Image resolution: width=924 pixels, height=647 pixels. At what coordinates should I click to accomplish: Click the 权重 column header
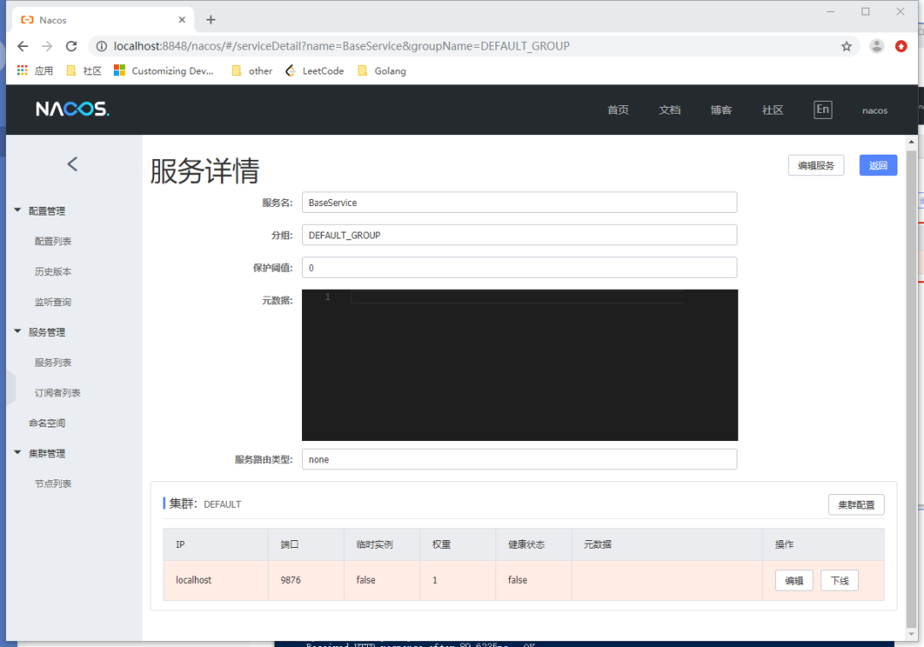coord(458,544)
